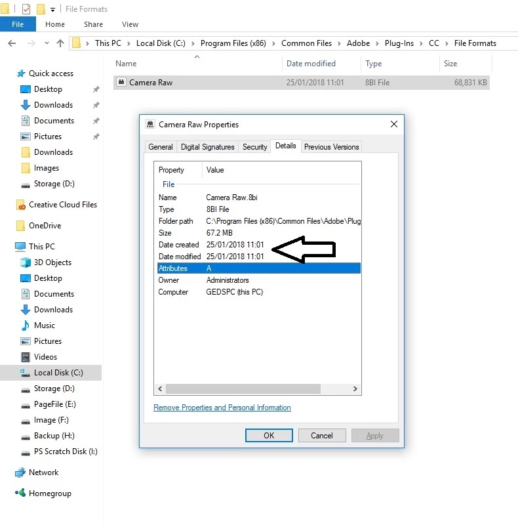The height and width of the screenshot is (525, 518).
Task: Open OneDrive folder icon
Action: tap(20, 226)
